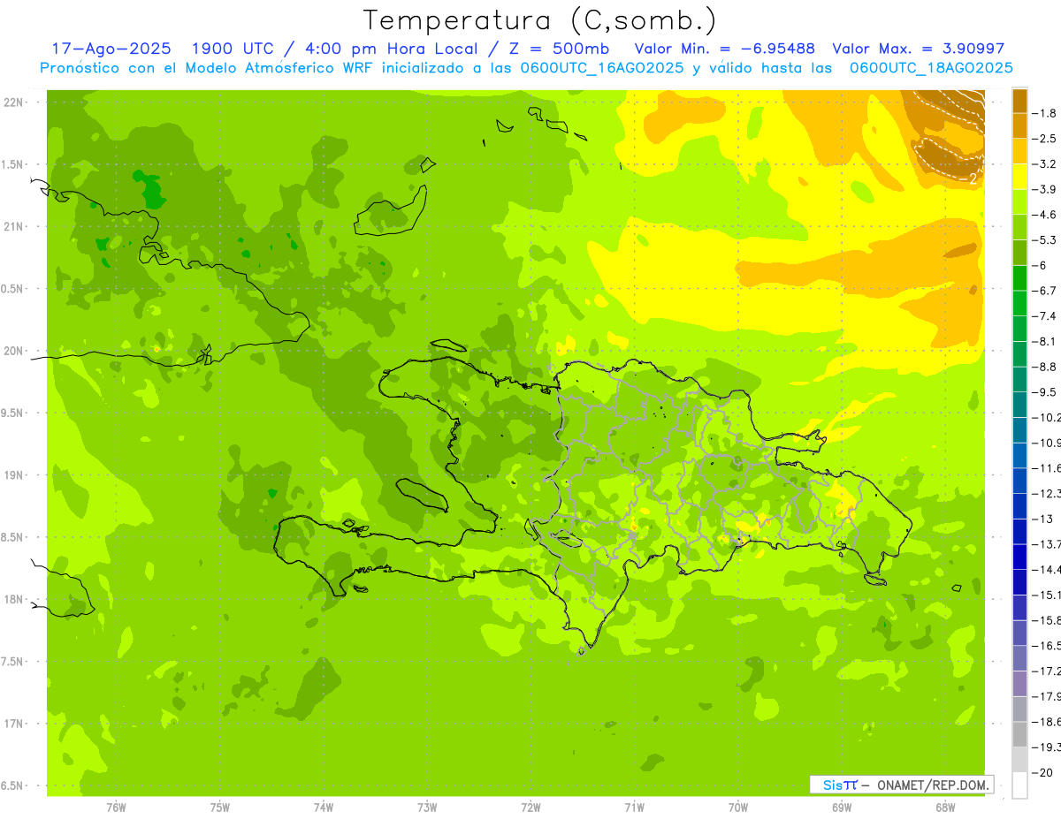Click the '-3.9' colorbar value
Viewport: 1061px width, 819px height.
pos(1044,189)
